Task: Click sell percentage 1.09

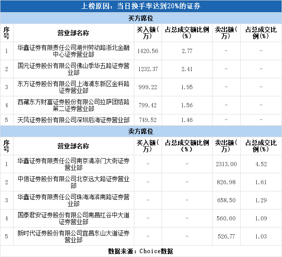Action: click(x=261, y=218)
